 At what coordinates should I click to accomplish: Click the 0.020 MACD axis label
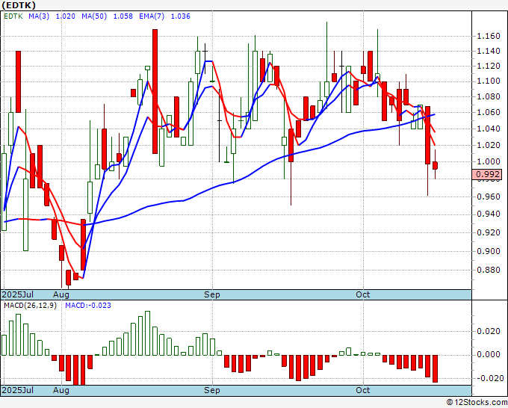489,331
